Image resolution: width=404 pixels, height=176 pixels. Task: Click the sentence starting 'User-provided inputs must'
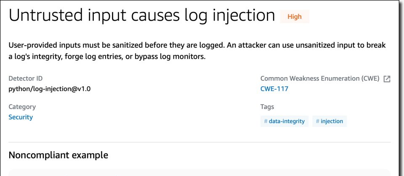126,45
